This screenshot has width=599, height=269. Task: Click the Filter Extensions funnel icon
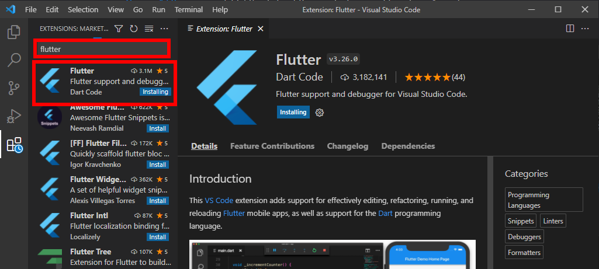coord(119,29)
